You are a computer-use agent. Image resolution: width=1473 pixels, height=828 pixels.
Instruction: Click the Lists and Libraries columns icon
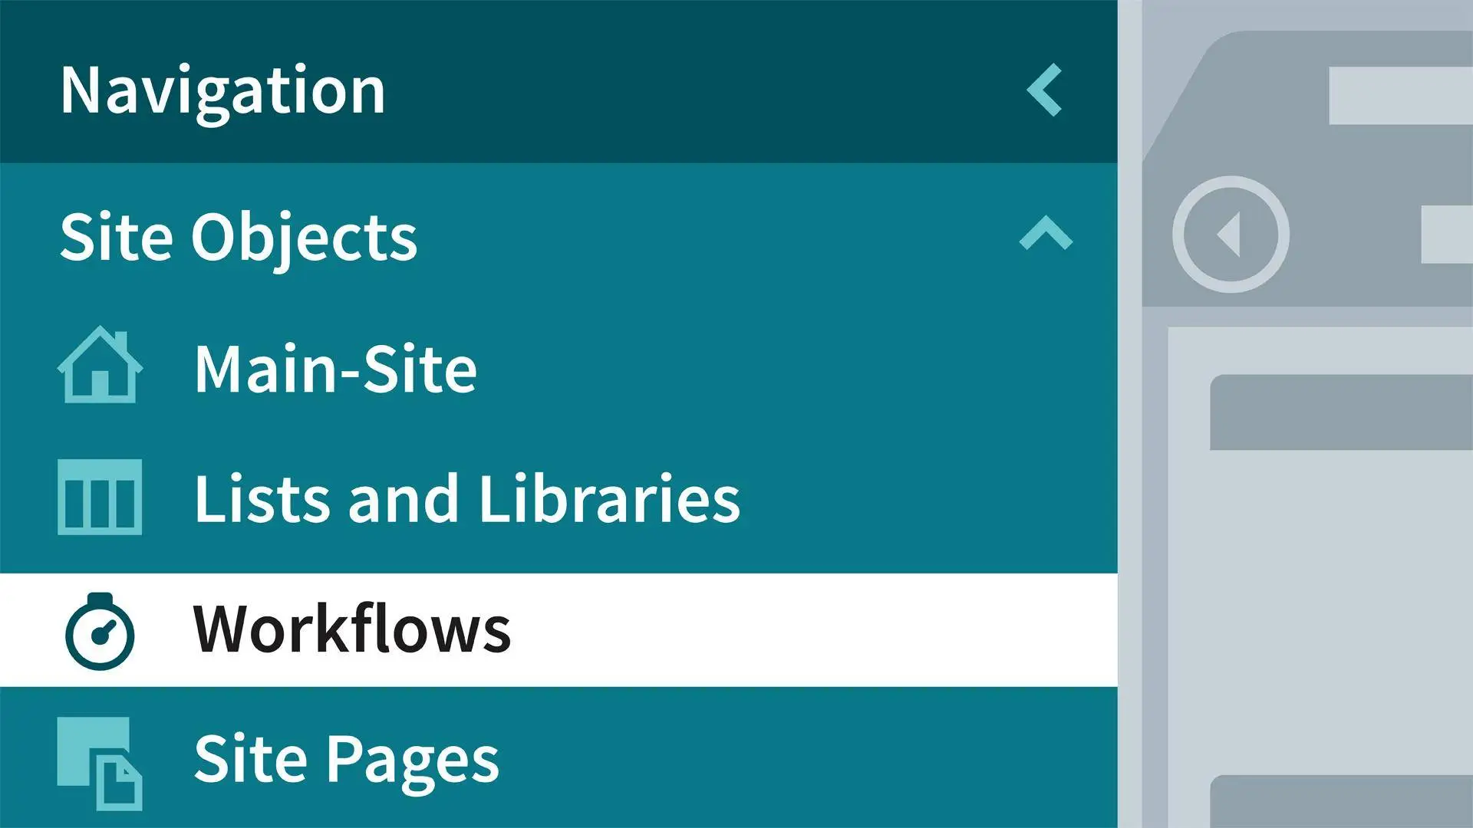point(100,497)
